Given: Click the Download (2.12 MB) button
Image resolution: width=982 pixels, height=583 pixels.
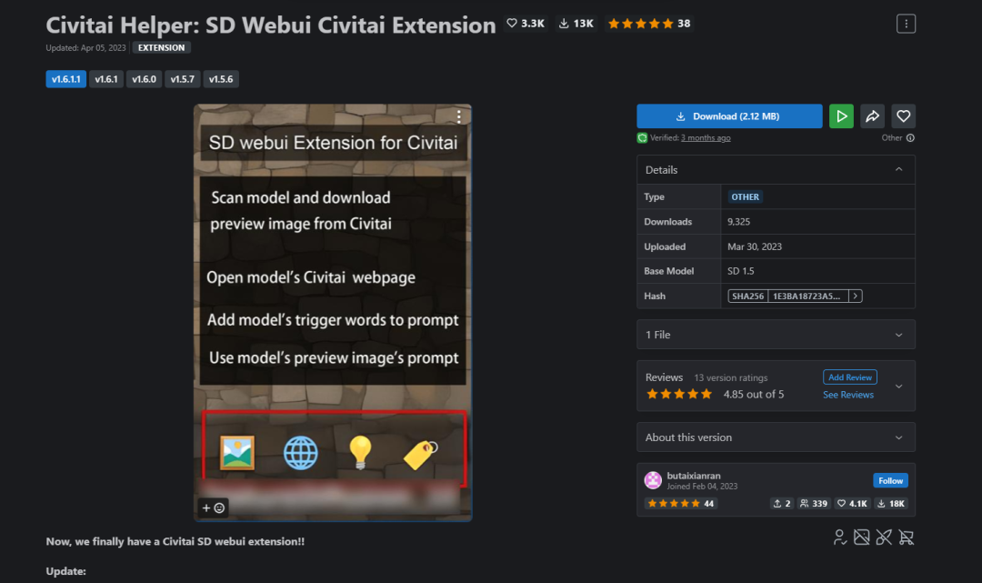Looking at the screenshot, I should click(729, 116).
